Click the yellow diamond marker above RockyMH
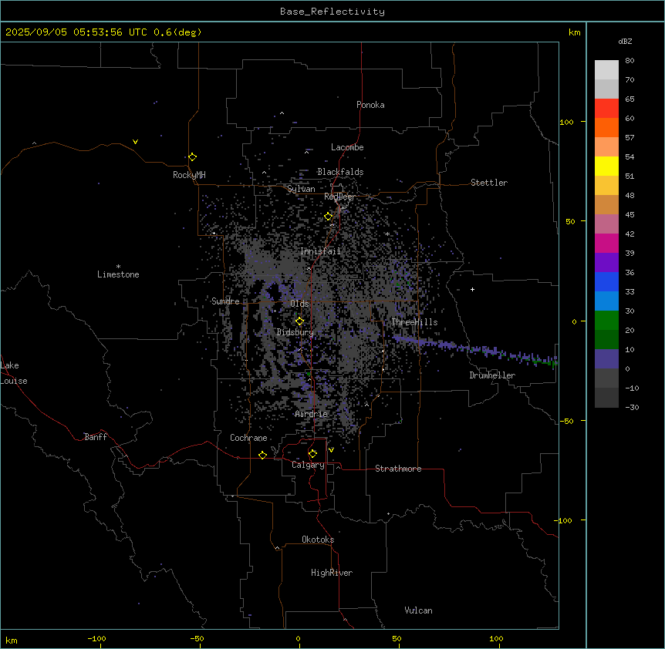 [x=193, y=157]
